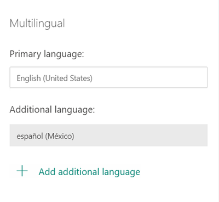Click the 'Add additional language' green label

[x=89, y=172]
